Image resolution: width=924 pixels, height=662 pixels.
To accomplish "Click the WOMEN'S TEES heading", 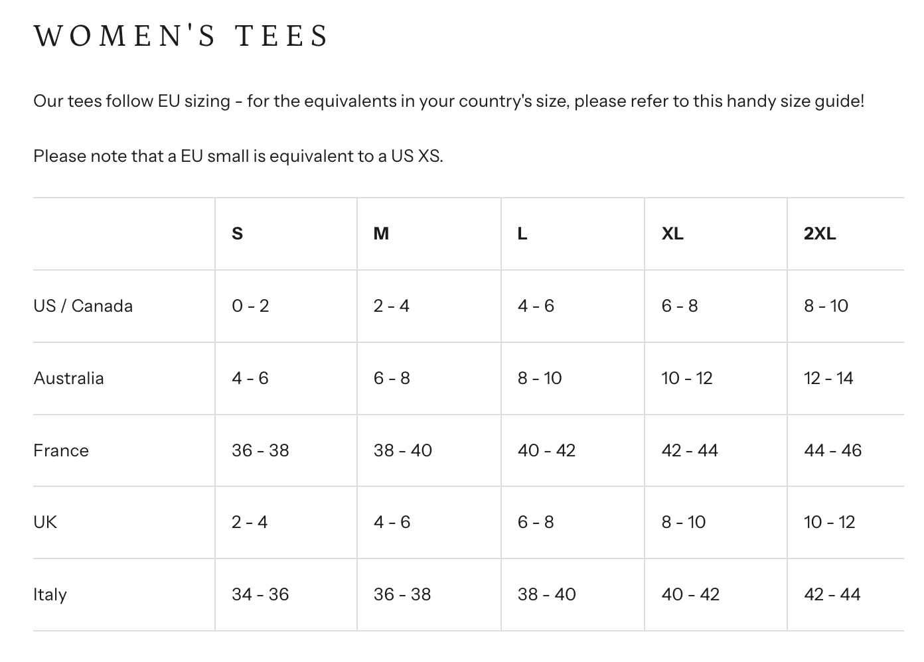I will point(181,36).
